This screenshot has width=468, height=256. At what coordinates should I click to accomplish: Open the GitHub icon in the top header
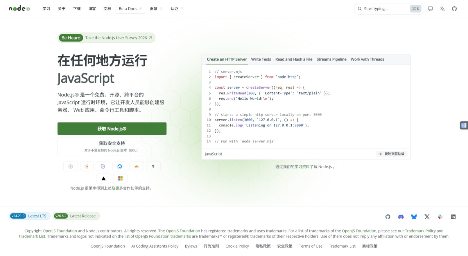(x=454, y=9)
